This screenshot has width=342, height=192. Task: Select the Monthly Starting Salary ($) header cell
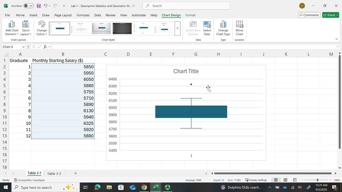click(63, 61)
